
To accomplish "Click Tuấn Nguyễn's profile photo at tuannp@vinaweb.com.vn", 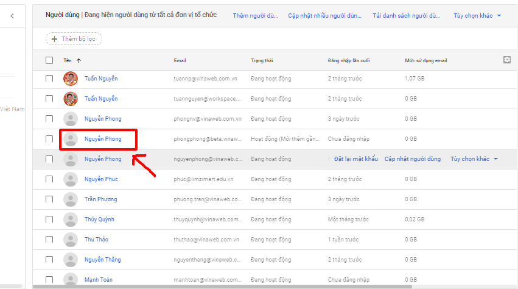I will coord(71,79).
